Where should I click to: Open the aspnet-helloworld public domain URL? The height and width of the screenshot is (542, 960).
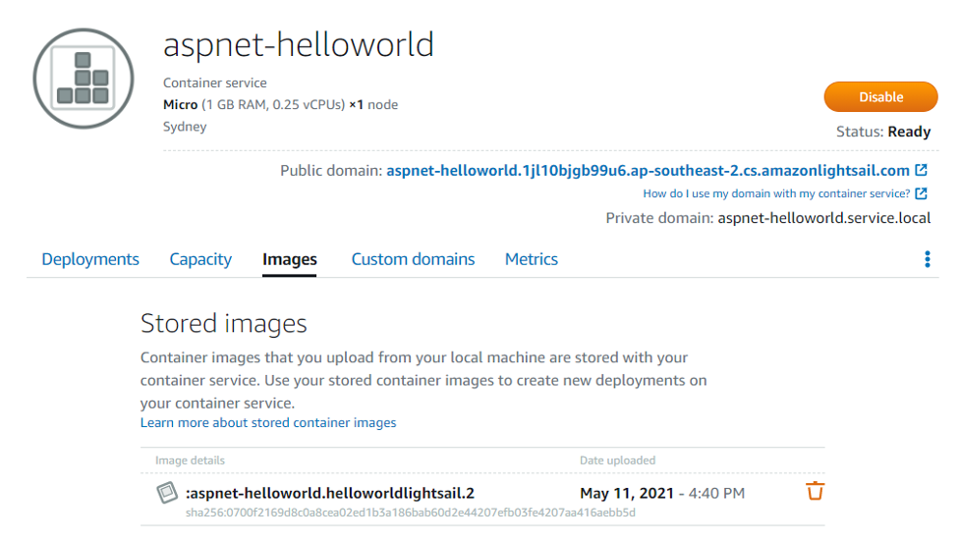pos(648,171)
